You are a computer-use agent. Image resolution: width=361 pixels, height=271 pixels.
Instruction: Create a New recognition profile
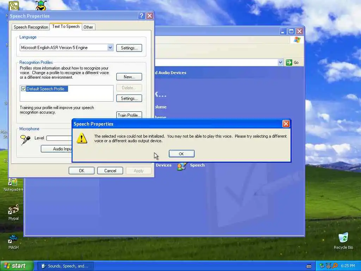(129, 77)
